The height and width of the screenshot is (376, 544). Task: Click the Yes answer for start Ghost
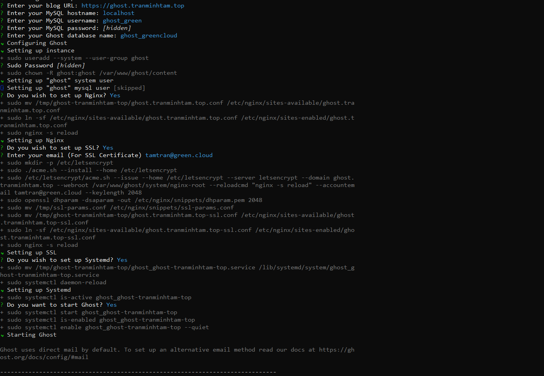111,305
